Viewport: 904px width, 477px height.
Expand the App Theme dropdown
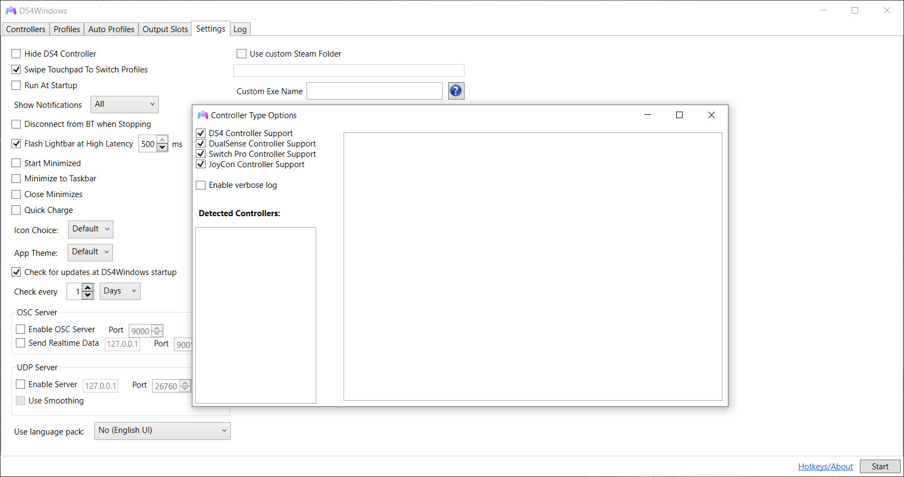click(90, 252)
